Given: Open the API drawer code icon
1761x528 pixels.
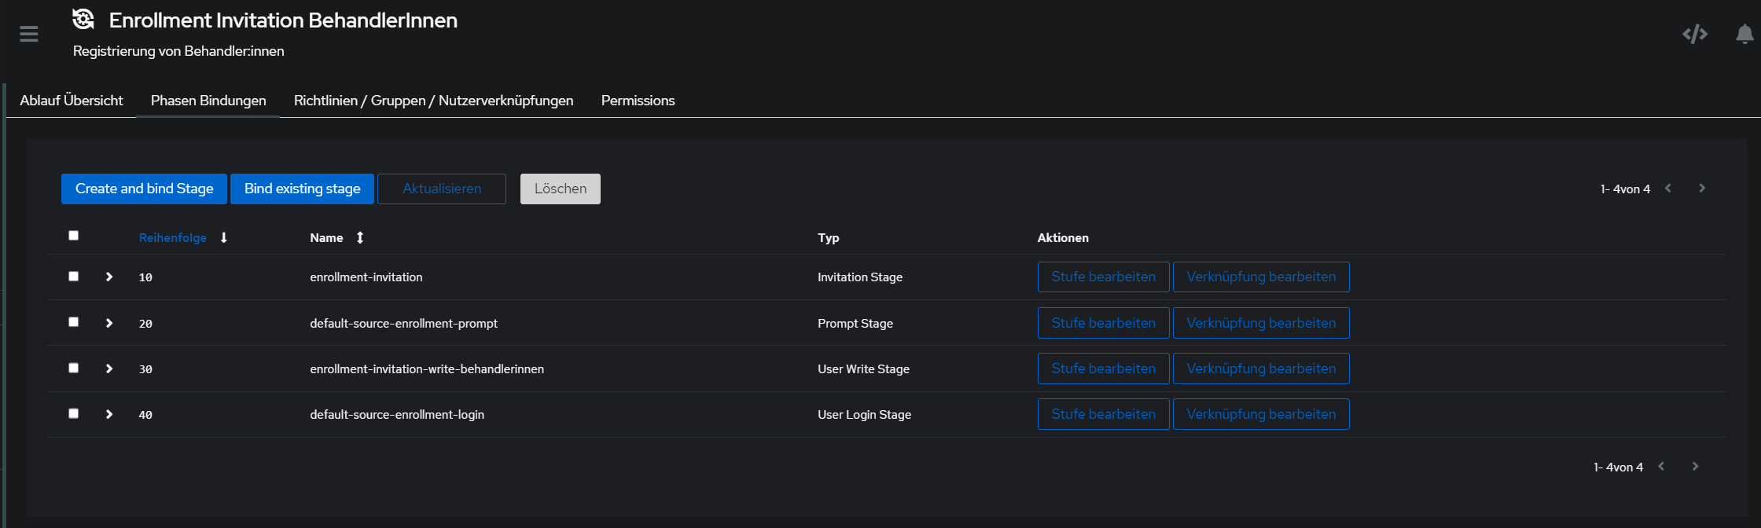Looking at the screenshot, I should [x=1694, y=34].
